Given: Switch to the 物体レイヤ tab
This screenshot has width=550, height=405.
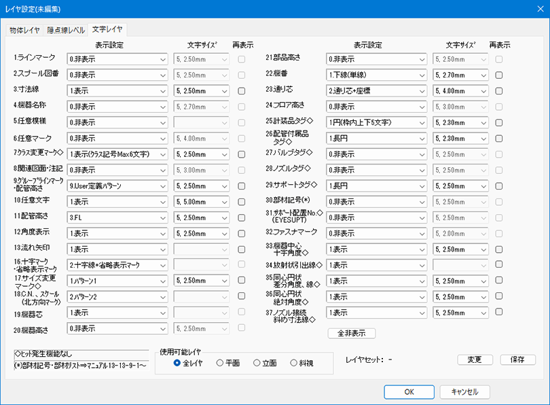Looking at the screenshot, I should coord(24,30).
